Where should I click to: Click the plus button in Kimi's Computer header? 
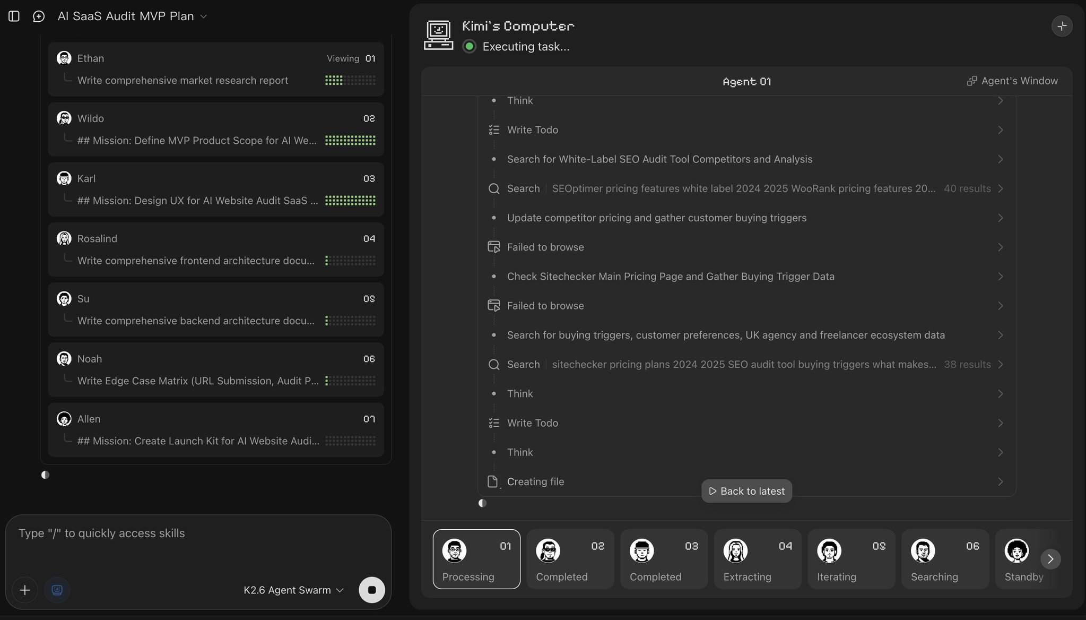1062,26
